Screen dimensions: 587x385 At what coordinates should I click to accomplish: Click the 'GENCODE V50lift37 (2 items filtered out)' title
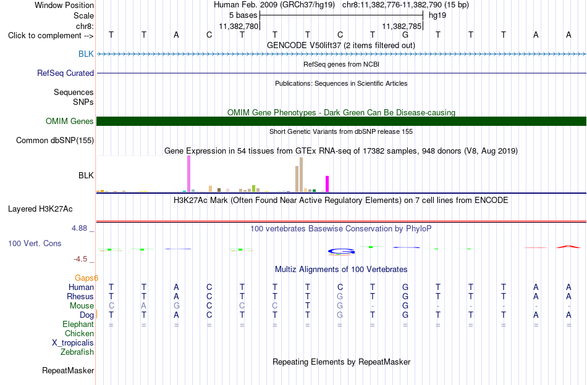pos(340,45)
